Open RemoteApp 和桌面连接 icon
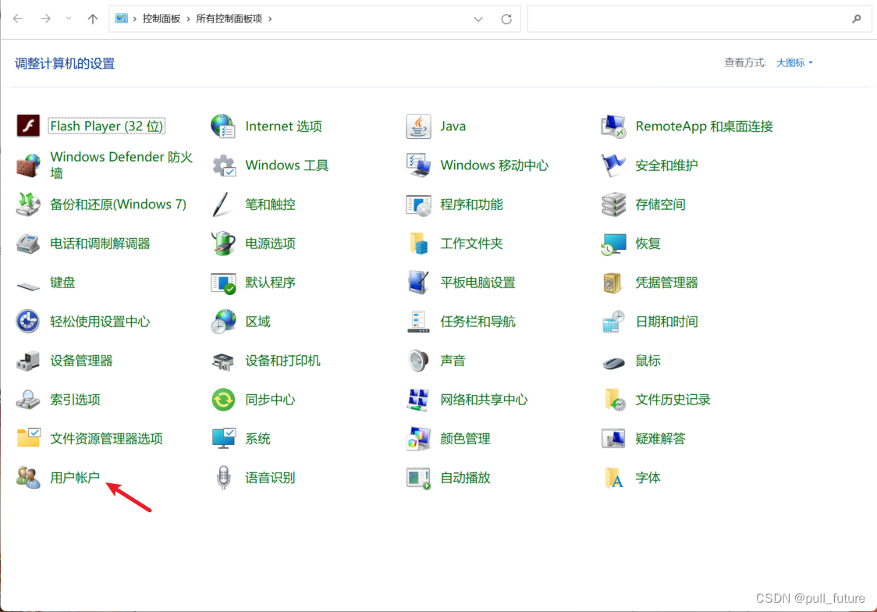 coord(613,126)
